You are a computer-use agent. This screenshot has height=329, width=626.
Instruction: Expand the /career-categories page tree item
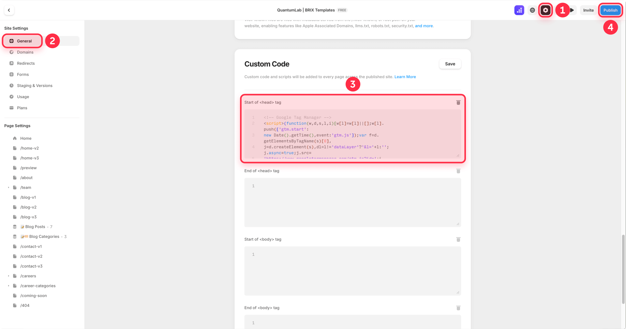pyautogui.click(x=8, y=286)
